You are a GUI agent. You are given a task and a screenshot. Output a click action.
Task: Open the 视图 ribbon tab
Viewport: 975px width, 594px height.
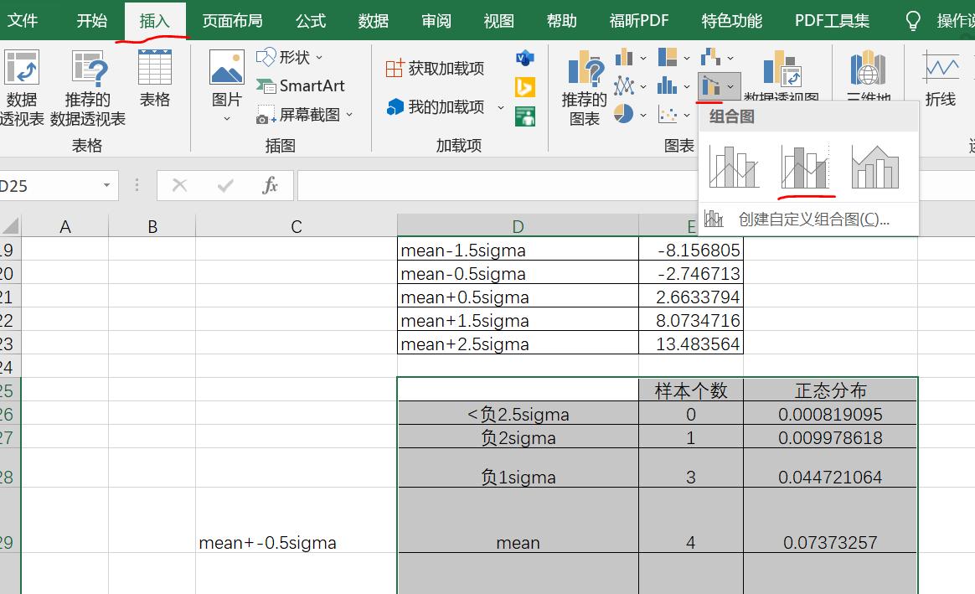click(498, 20)
